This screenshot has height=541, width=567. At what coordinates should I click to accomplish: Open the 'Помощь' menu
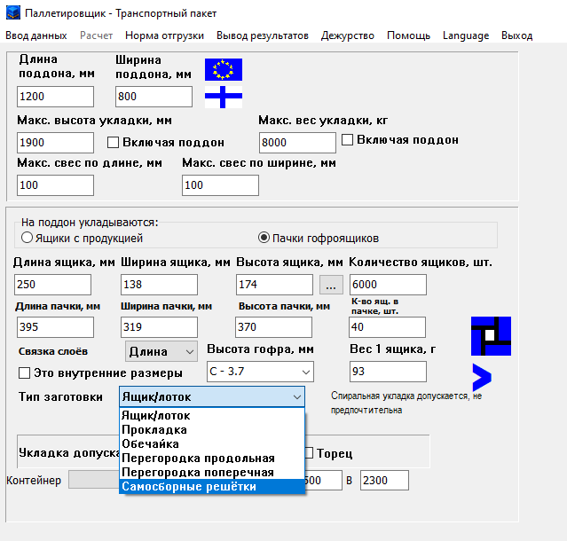point(409,35)
